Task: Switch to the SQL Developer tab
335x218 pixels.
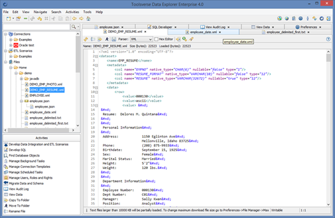Action: tap(162, 27)
